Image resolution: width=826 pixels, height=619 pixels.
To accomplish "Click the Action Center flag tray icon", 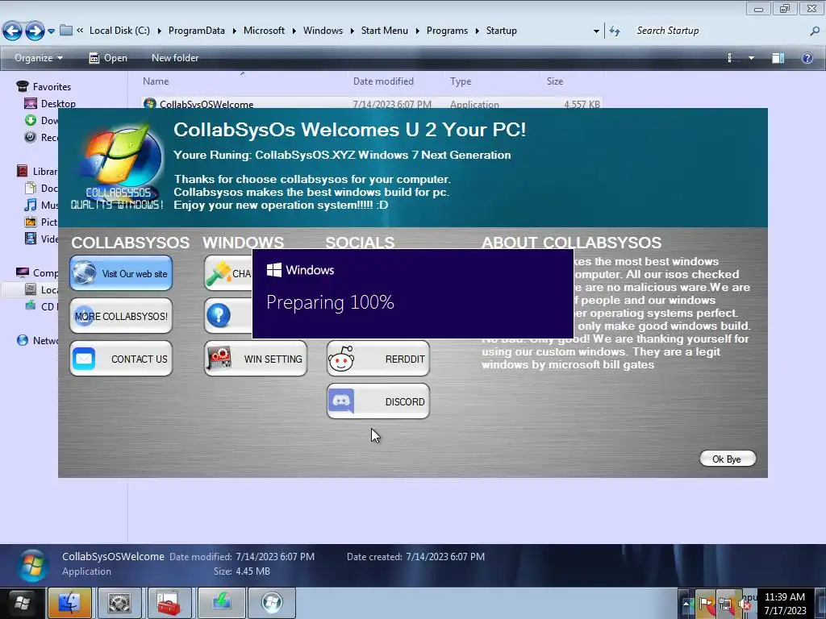I will click(706, 604).
